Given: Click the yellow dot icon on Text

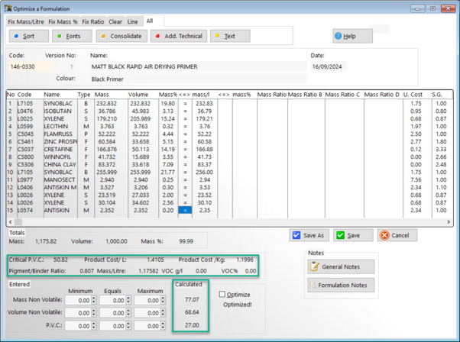Looking at the screenshot, I should pos(217,35).
